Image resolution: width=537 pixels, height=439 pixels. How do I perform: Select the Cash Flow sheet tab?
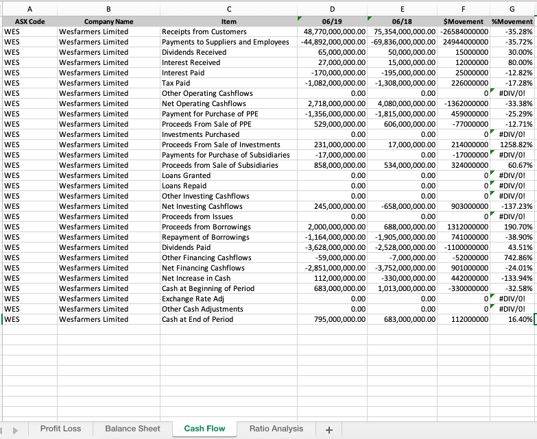(204, 429)
